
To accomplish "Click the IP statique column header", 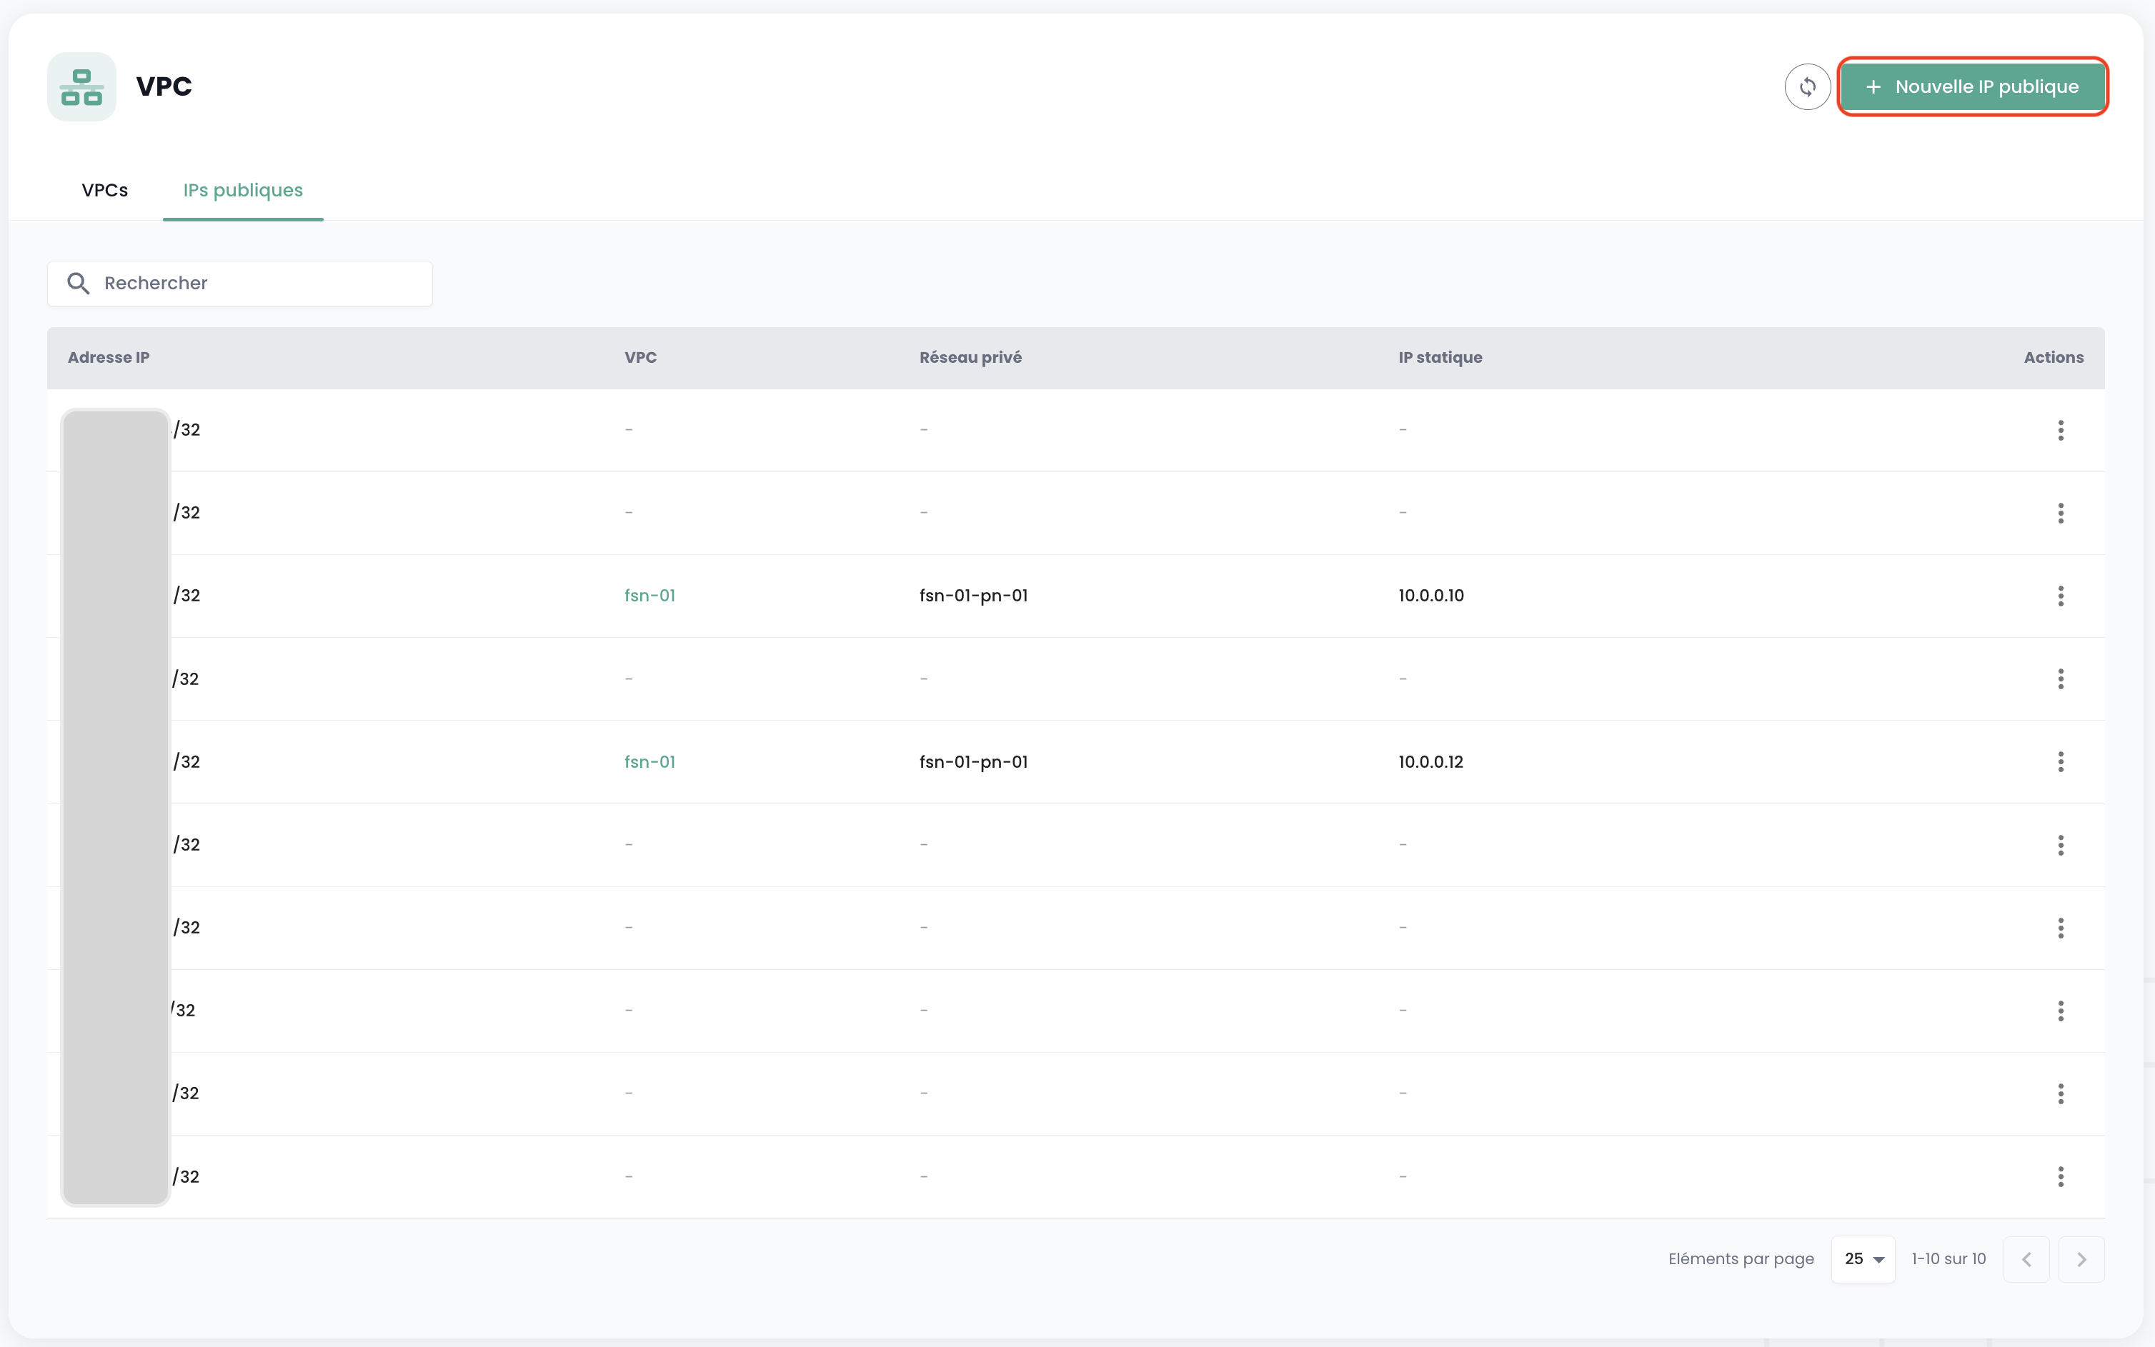I will [x=1439, y=357].
